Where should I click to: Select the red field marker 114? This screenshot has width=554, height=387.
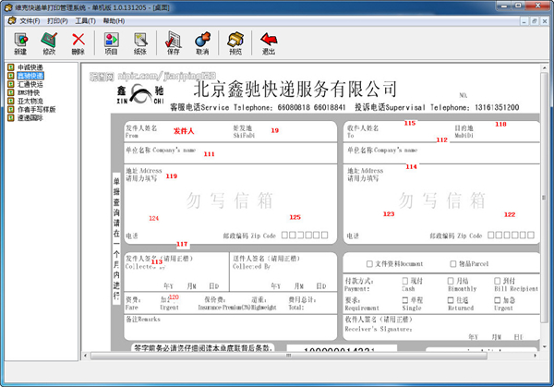coord(411,166)
